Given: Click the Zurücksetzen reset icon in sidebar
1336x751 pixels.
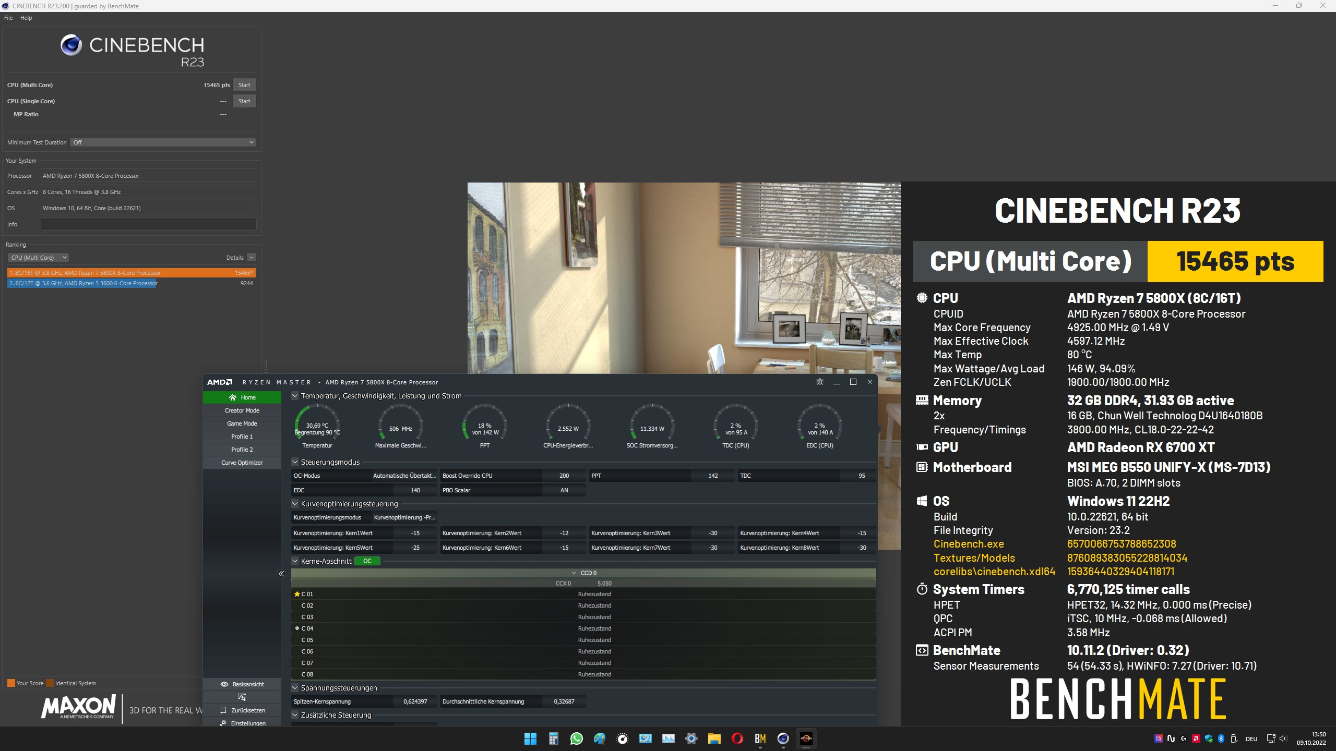Looking at the screenshot, I should (224, 710).
